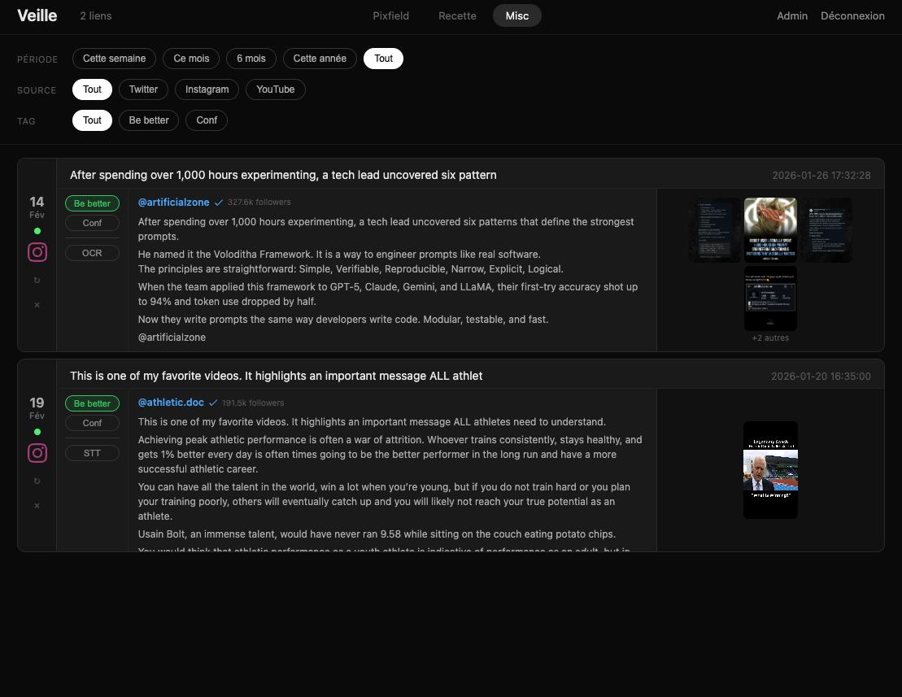Click the refresh icon on the first card

click(x=37, y=280)
